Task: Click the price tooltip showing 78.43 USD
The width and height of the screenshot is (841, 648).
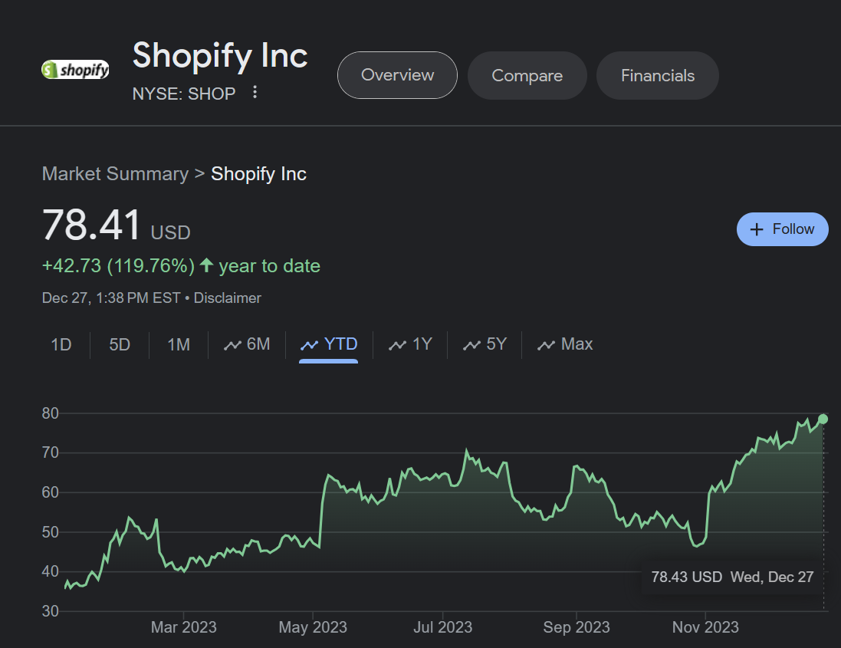Action: point(732,577)
